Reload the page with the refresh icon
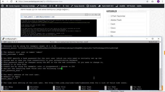The image size is (165, 92). click(11, 2)
